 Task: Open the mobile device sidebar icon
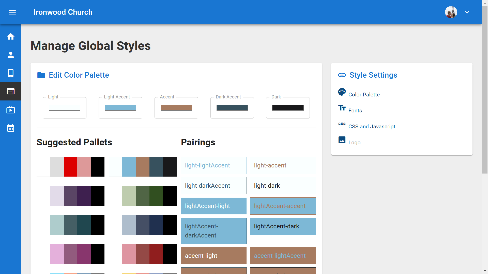(x=11, y=73)
